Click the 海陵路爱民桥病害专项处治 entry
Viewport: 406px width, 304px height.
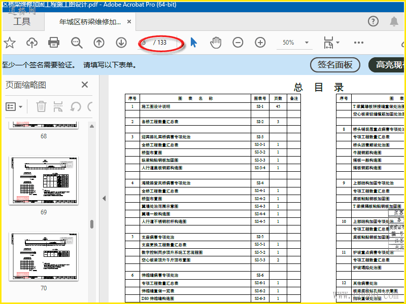166,183
